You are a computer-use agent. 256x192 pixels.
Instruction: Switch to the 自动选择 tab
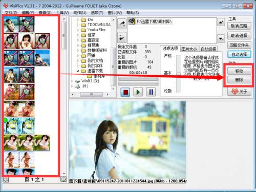coord(208,49)
